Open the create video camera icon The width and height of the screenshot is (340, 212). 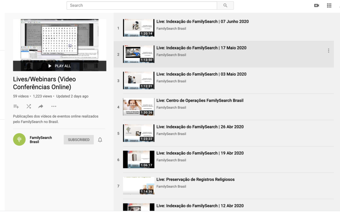click(317, 5)
